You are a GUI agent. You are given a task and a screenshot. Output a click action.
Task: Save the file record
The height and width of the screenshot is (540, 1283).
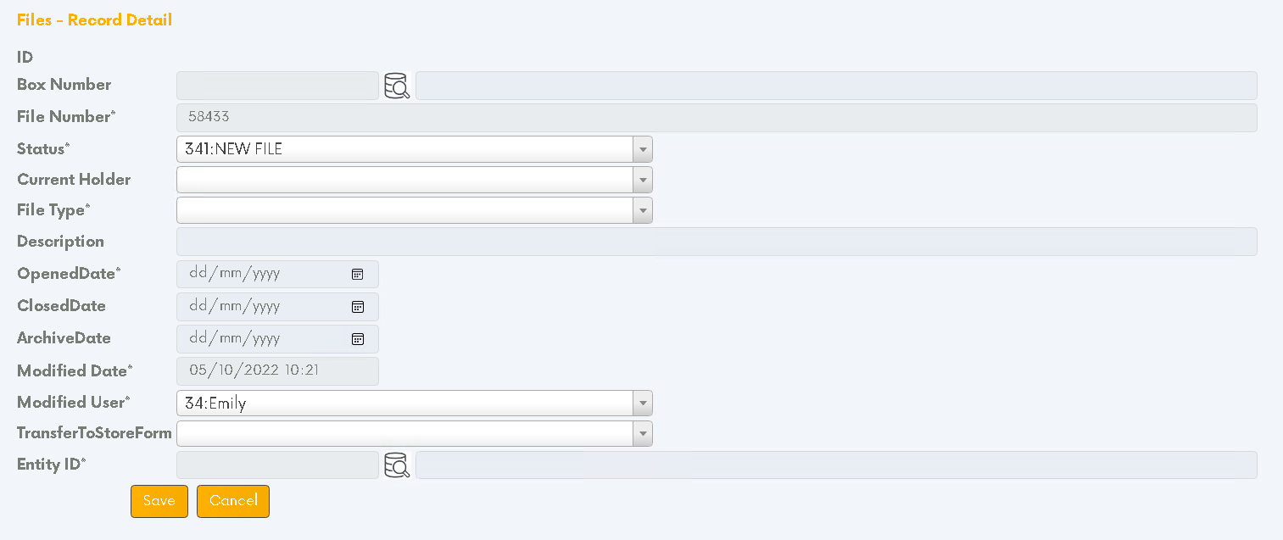159,501
